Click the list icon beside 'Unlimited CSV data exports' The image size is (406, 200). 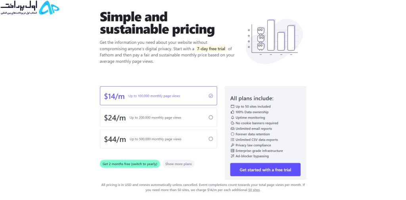[x=232, y=140]
